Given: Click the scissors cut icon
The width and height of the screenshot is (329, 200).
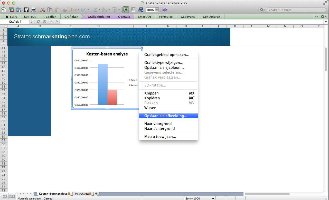Looking at the screenshot, I should coord(43,10).
